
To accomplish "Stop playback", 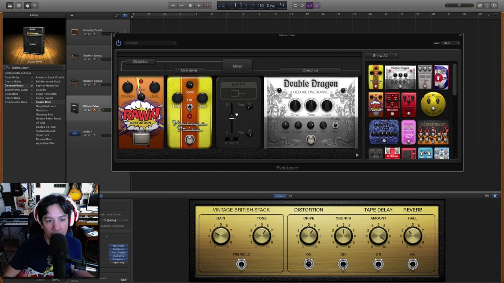I will pos(190,6).
